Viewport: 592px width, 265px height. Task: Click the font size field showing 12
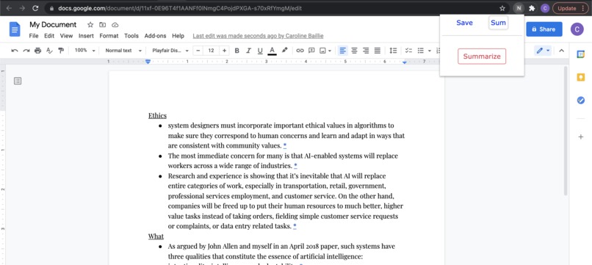[x=211, y=50]
